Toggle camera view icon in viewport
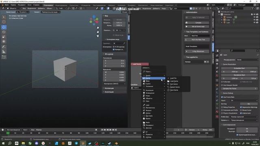 pyautogui.click(x=98, y=36)
